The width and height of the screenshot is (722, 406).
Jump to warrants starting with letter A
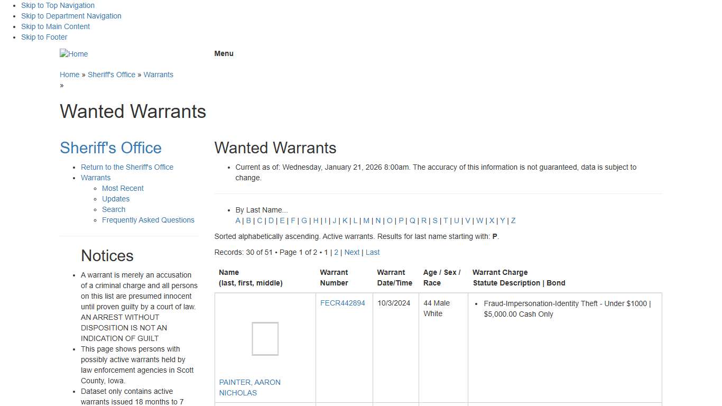pos(238,220)
